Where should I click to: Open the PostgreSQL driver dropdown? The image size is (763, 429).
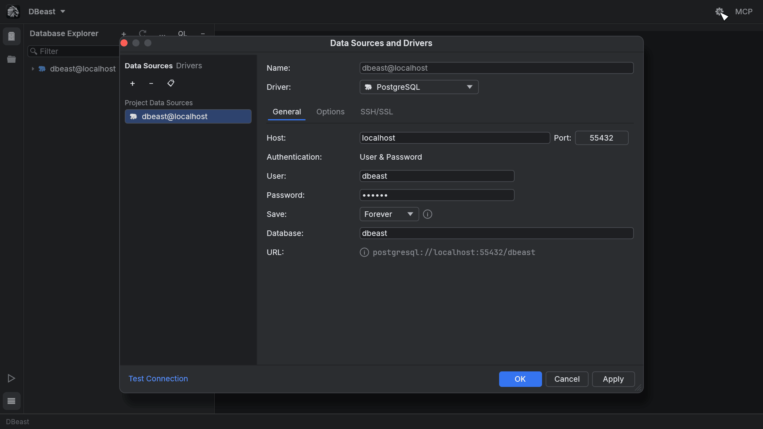point(419,87)
